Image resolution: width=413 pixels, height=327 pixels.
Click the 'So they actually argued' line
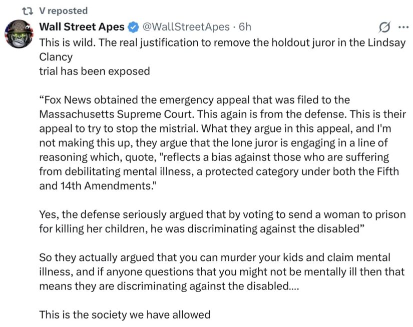[215, 257]
